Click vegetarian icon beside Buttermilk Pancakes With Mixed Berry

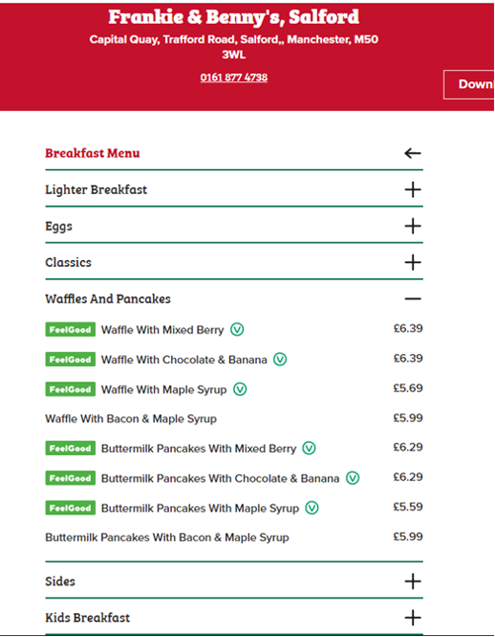pyautogui.click(x=310, y=448)
